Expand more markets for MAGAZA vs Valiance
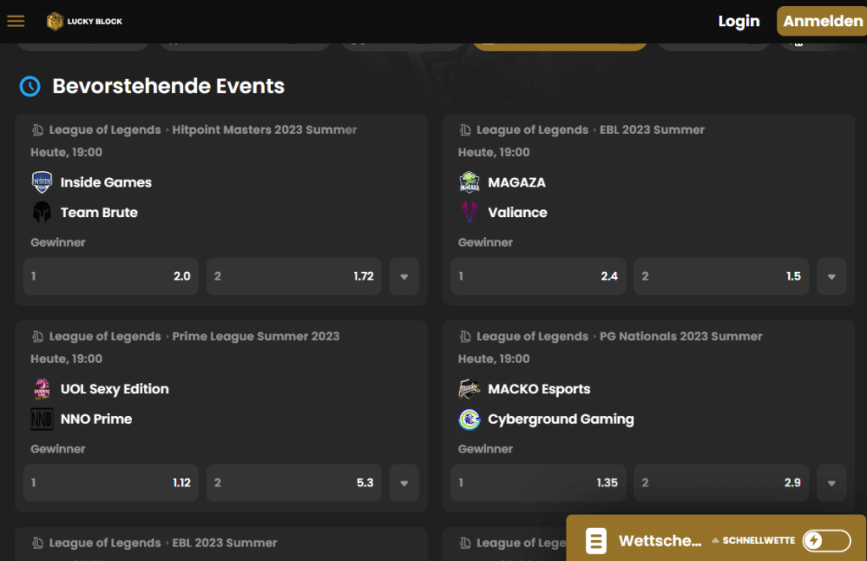 (831, 276)
